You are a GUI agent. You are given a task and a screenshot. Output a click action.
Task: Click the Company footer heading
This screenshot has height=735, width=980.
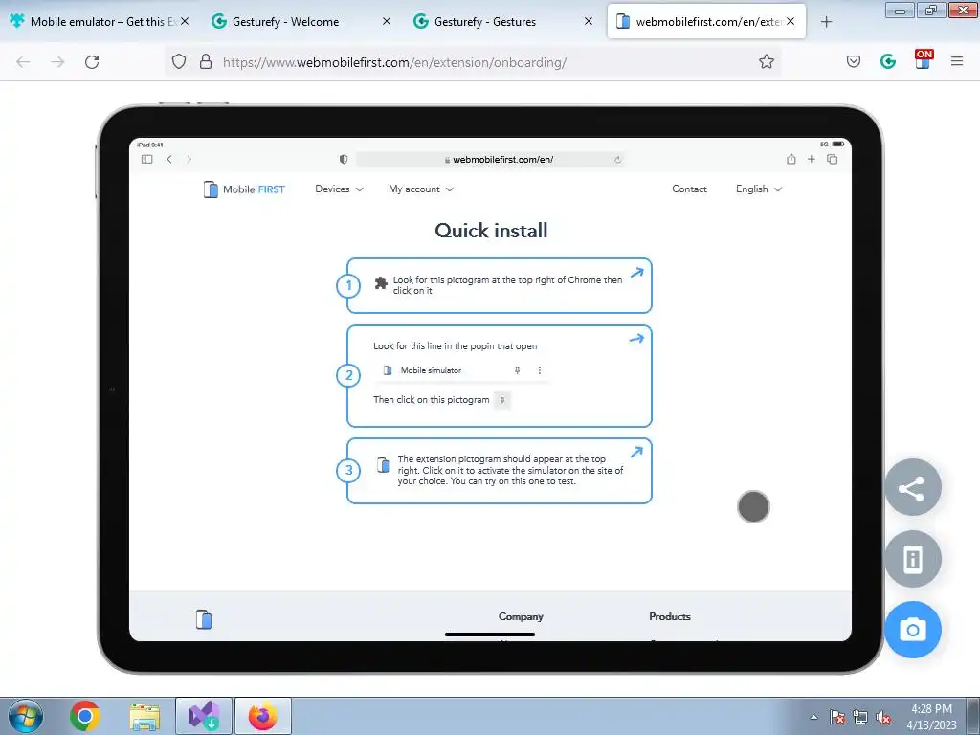[521, 617]
